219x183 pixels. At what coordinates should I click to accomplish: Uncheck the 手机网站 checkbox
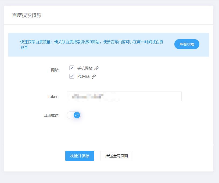point(71,68)
